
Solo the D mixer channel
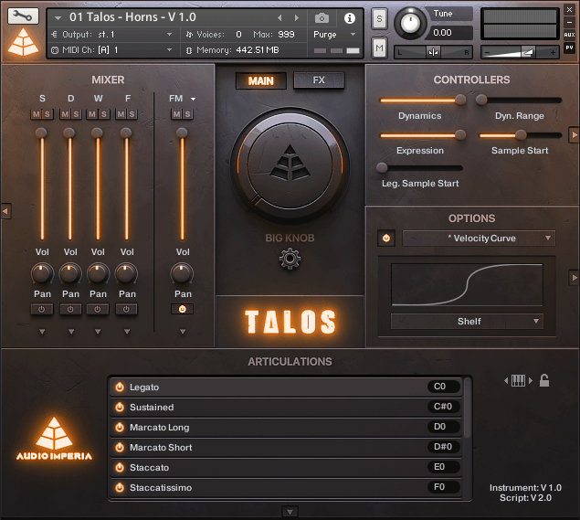pos(76,114)
